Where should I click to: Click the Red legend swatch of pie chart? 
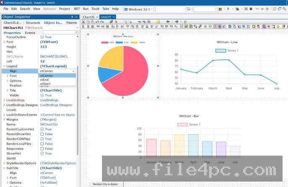pos(105,42)
